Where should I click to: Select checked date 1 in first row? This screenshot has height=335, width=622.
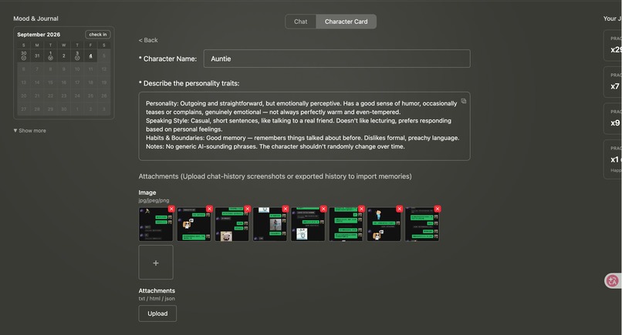[x=50, y=55]
